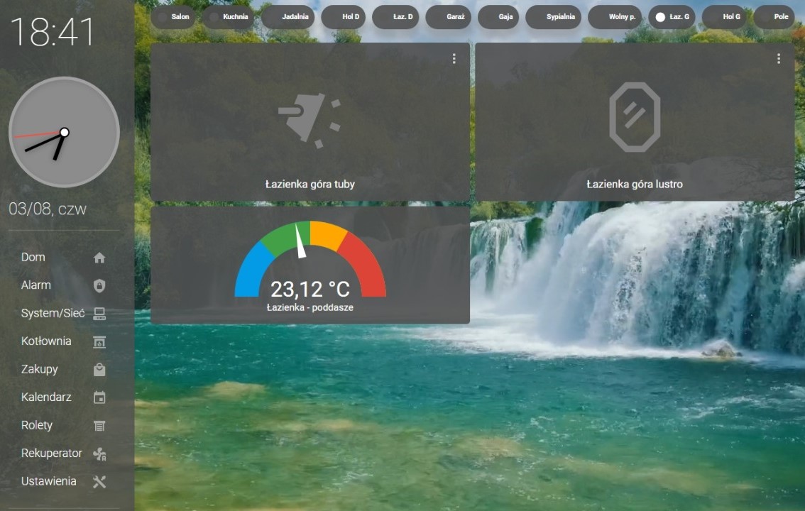Click the analog clock face
Screen dimensions: 805x511
tap(64, 133)
